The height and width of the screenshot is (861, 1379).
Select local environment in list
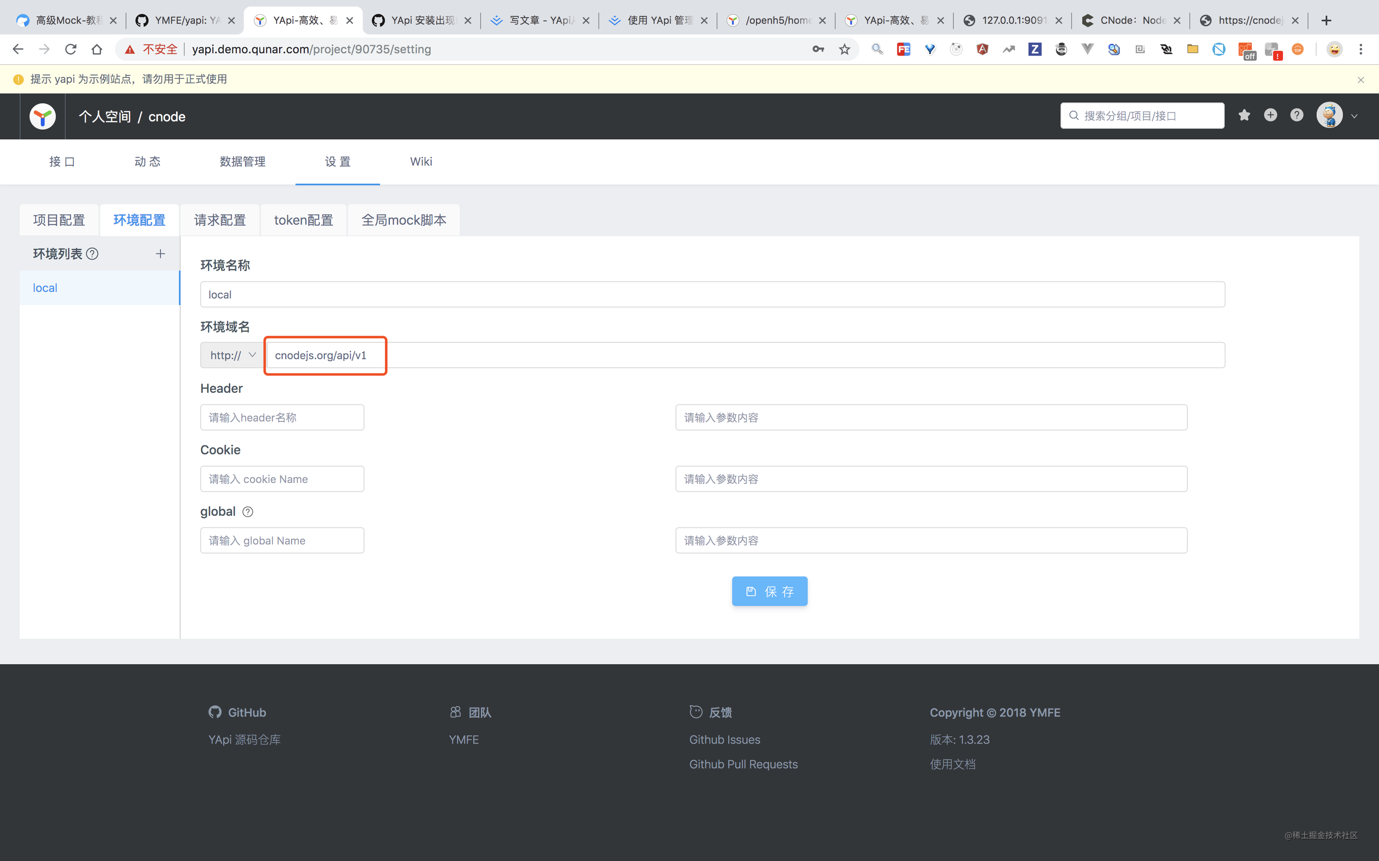click(100, 288)
